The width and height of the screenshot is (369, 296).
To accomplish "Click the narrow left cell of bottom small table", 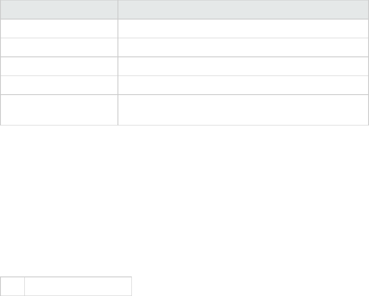I will click(x=12, y=286).
